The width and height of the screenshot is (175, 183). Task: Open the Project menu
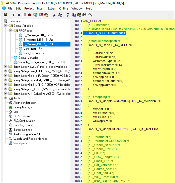[29, 8]
